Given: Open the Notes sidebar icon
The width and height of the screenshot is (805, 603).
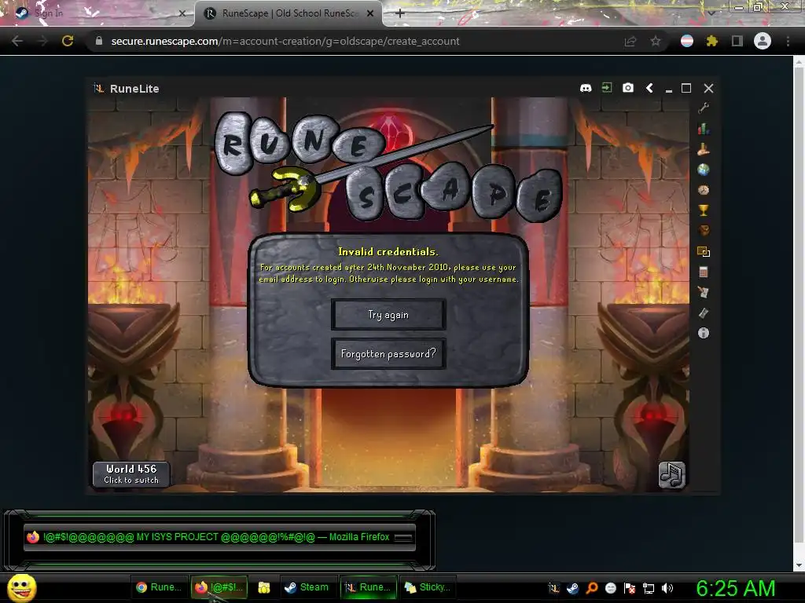Looking at the screenshot, I should pyautogui.click(x=704, y=292).
